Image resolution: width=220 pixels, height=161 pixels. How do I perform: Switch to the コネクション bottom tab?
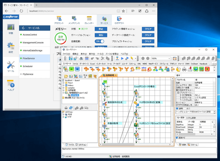81,145
